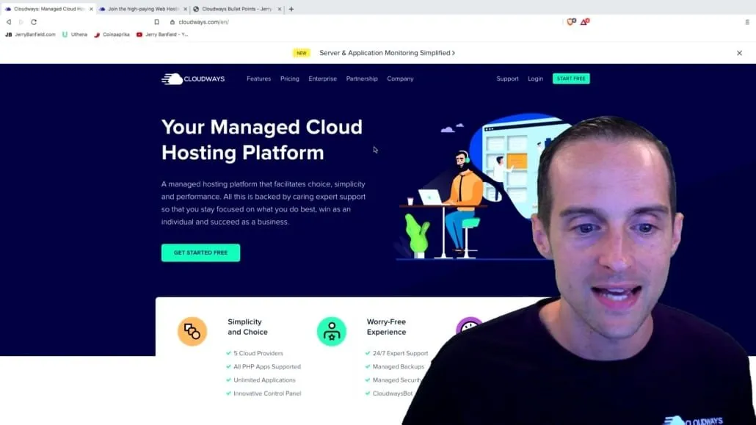Switch to the Join the high-paying Web Hosting tab
Image resolution: width=756 pixels, height=425 pixels.
[x=143, y=9]
